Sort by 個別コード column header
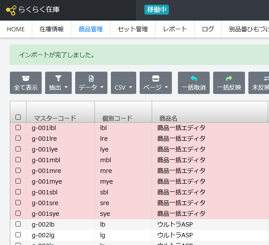Viewport: 269px width, 245px height. [117, 118]
